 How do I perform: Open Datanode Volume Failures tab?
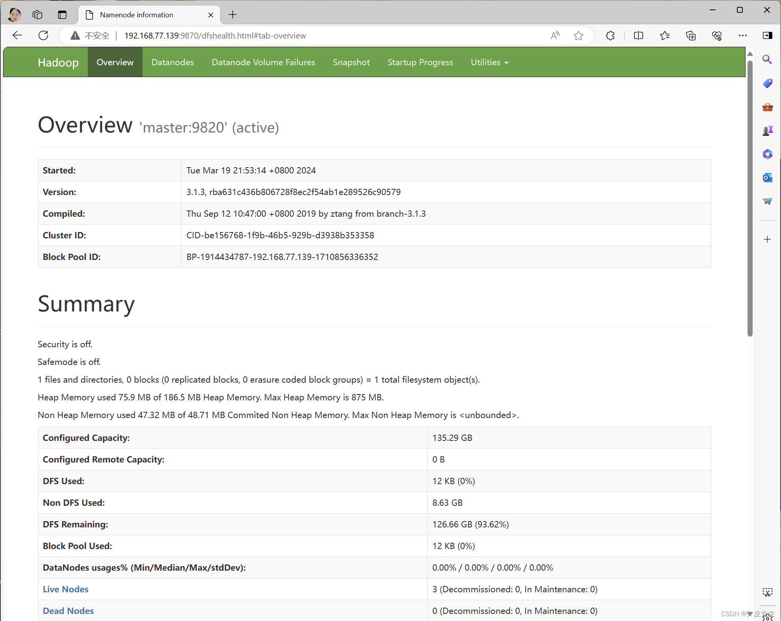[x=263, y=62]
